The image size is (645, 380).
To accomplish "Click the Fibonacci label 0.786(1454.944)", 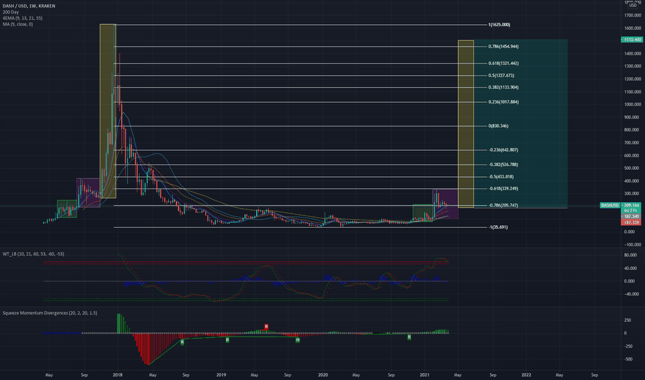I will (x=503, y=46).
